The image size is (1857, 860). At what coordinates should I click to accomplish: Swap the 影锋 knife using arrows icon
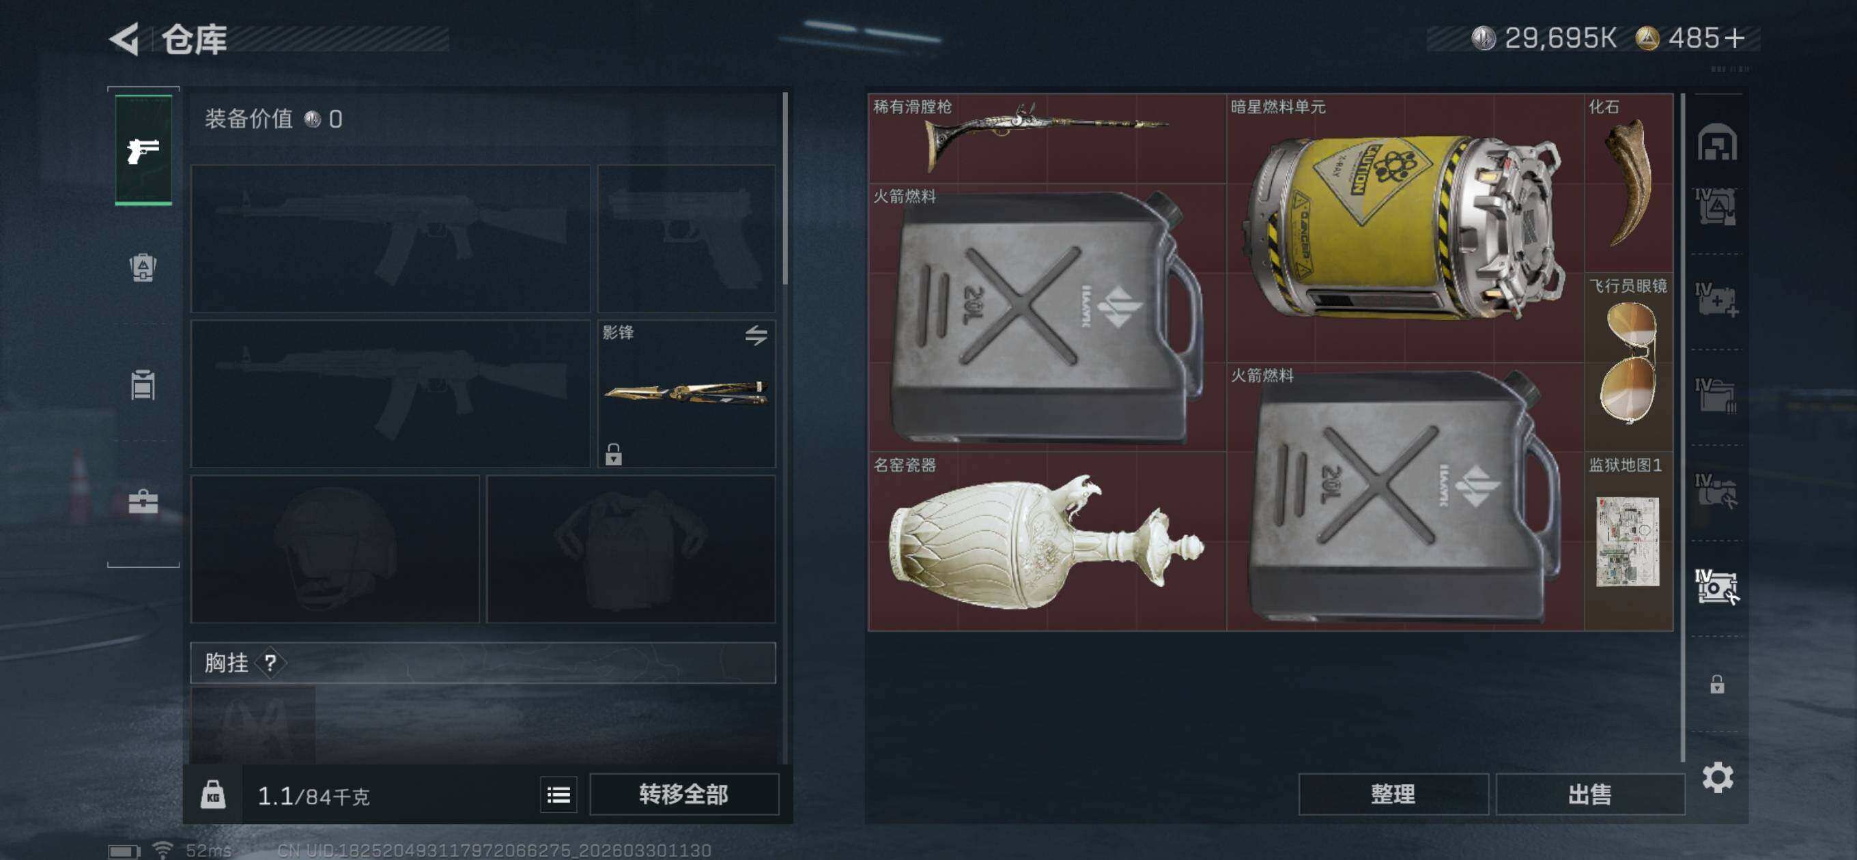(756, 335)
